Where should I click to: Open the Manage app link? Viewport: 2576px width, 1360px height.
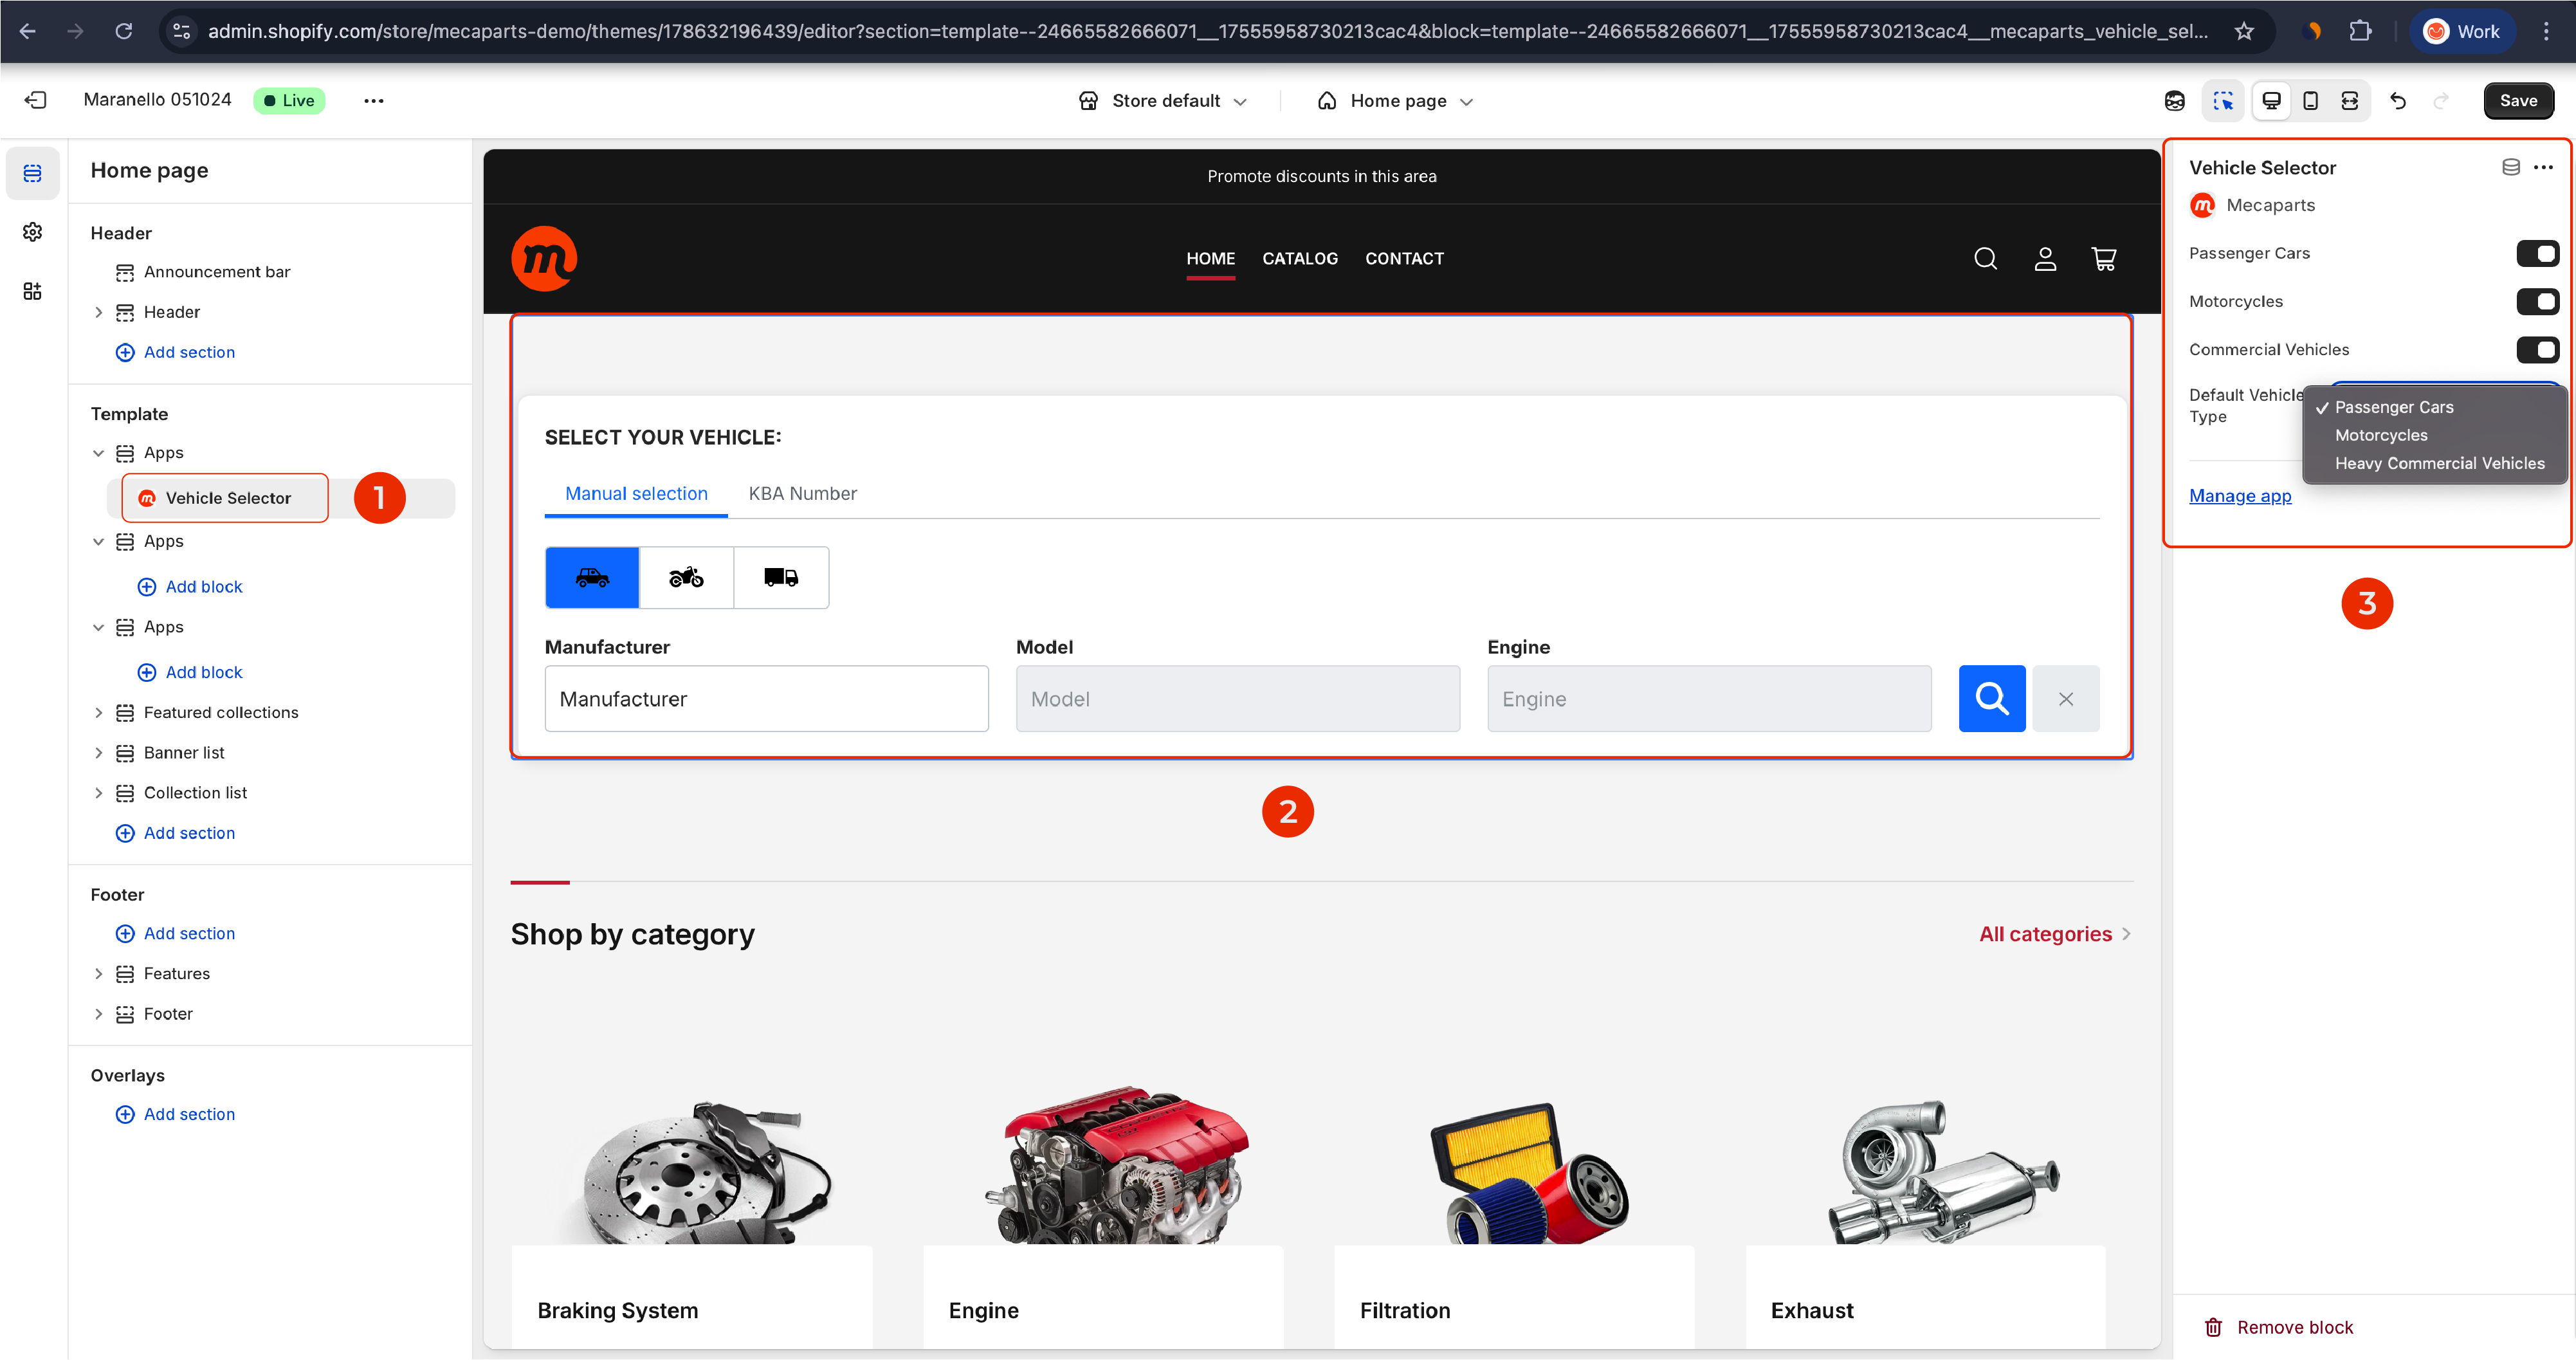[2239, 495]
